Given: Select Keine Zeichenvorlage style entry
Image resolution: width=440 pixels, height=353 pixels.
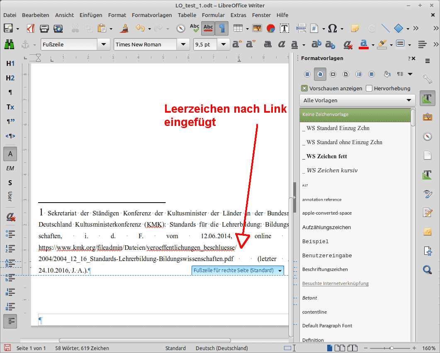Looking at the screenshot, I should (x=355, y=115).
